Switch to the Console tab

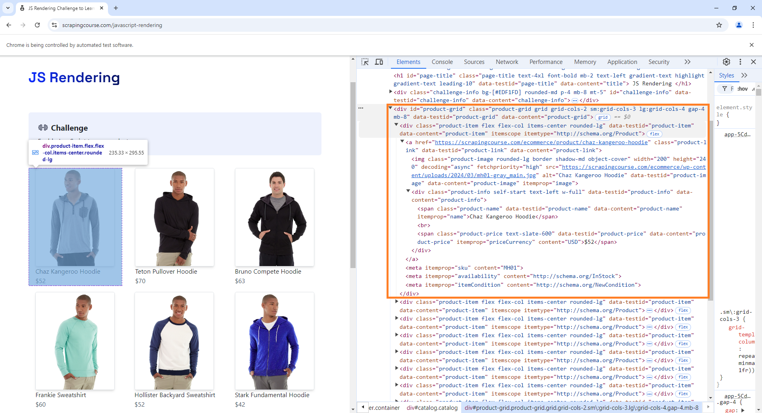pos(442,62)
